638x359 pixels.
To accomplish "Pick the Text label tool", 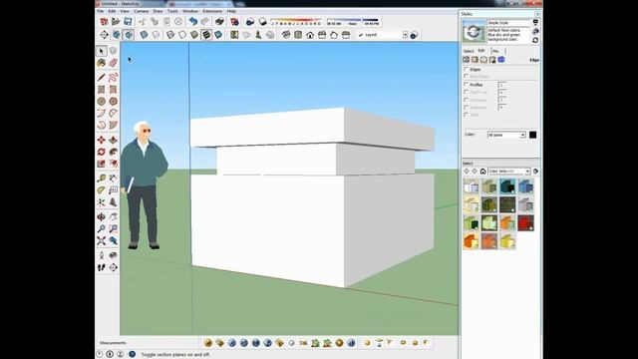I will pos(113,190).
